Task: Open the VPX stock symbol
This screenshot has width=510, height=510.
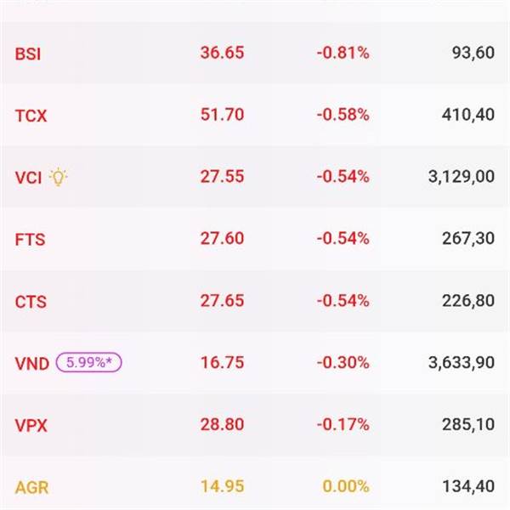Action: click(x=31, y=426)
